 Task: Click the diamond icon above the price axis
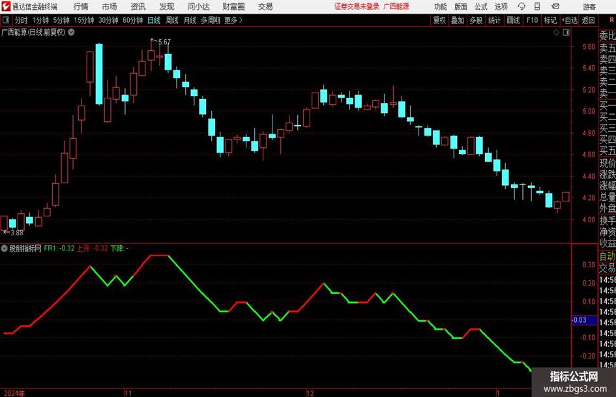click(556, 33)
